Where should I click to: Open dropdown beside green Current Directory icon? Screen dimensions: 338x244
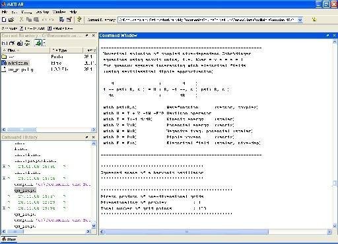pyautogui.click(x=44, y=43)
